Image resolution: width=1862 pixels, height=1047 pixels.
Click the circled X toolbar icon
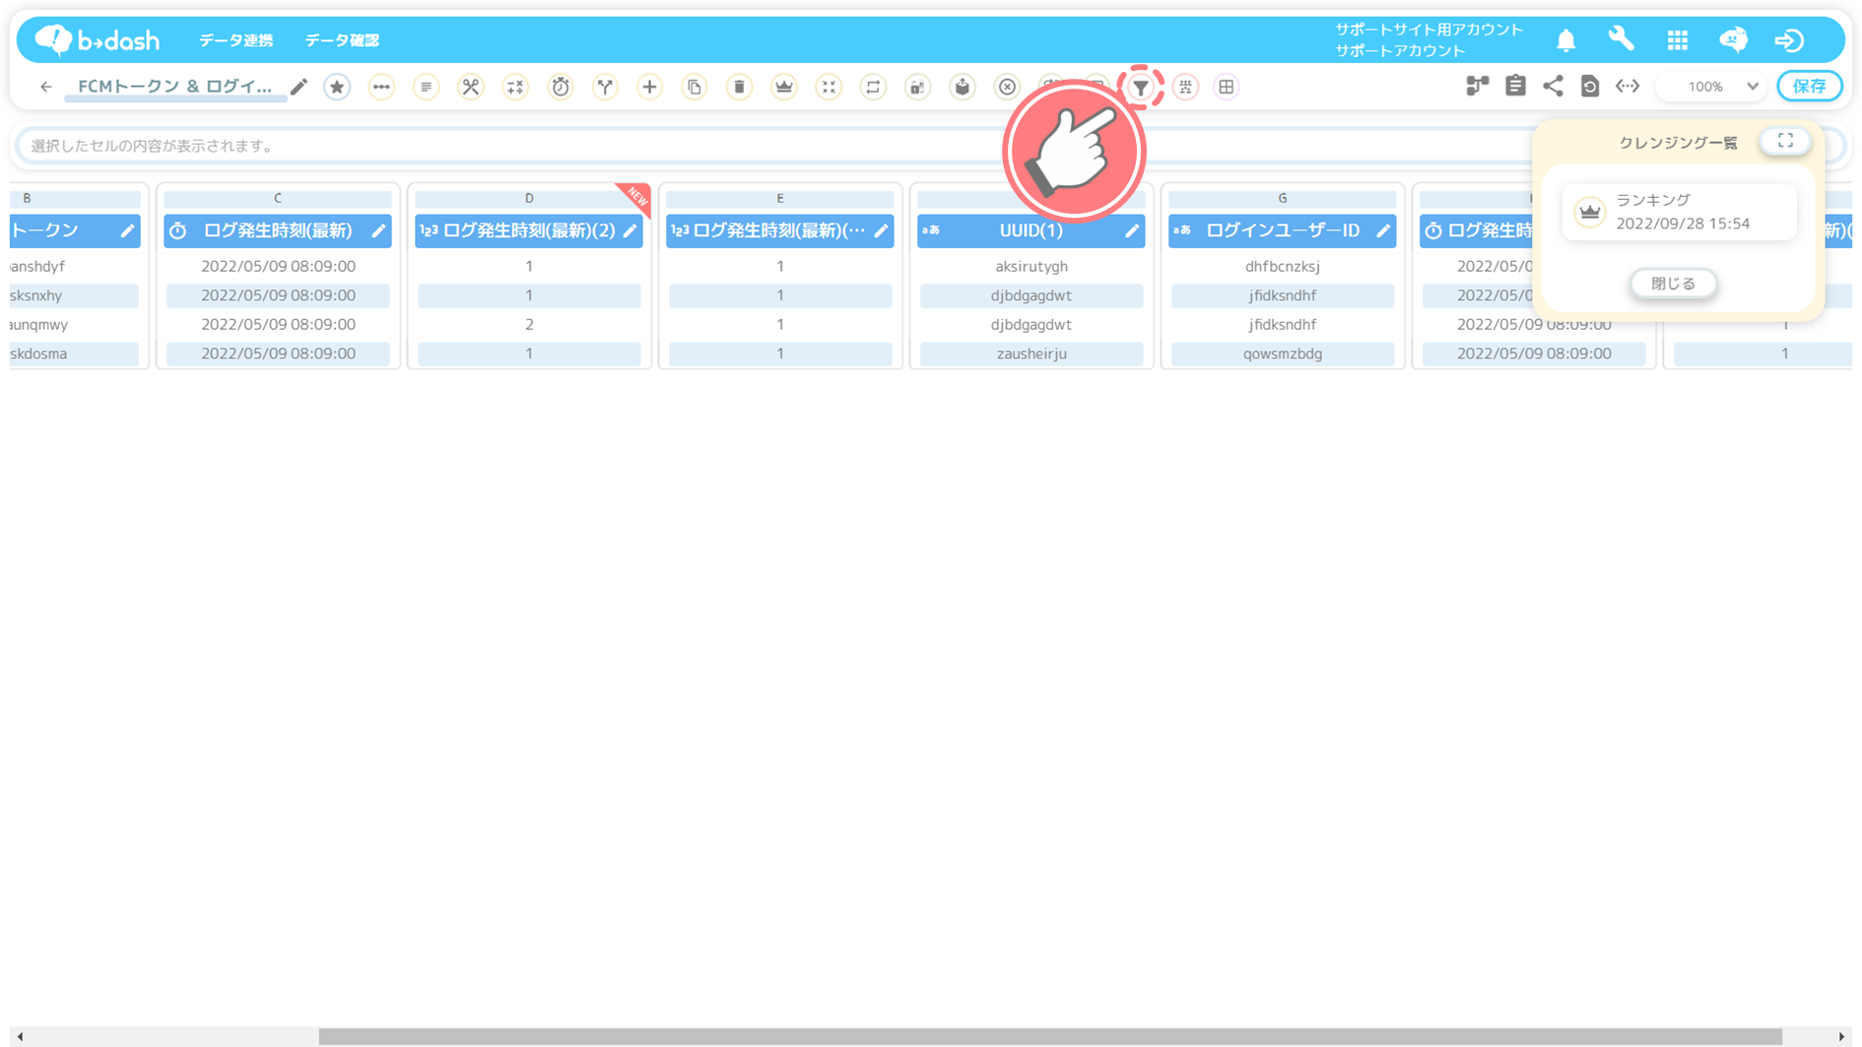coord(1007,87)
